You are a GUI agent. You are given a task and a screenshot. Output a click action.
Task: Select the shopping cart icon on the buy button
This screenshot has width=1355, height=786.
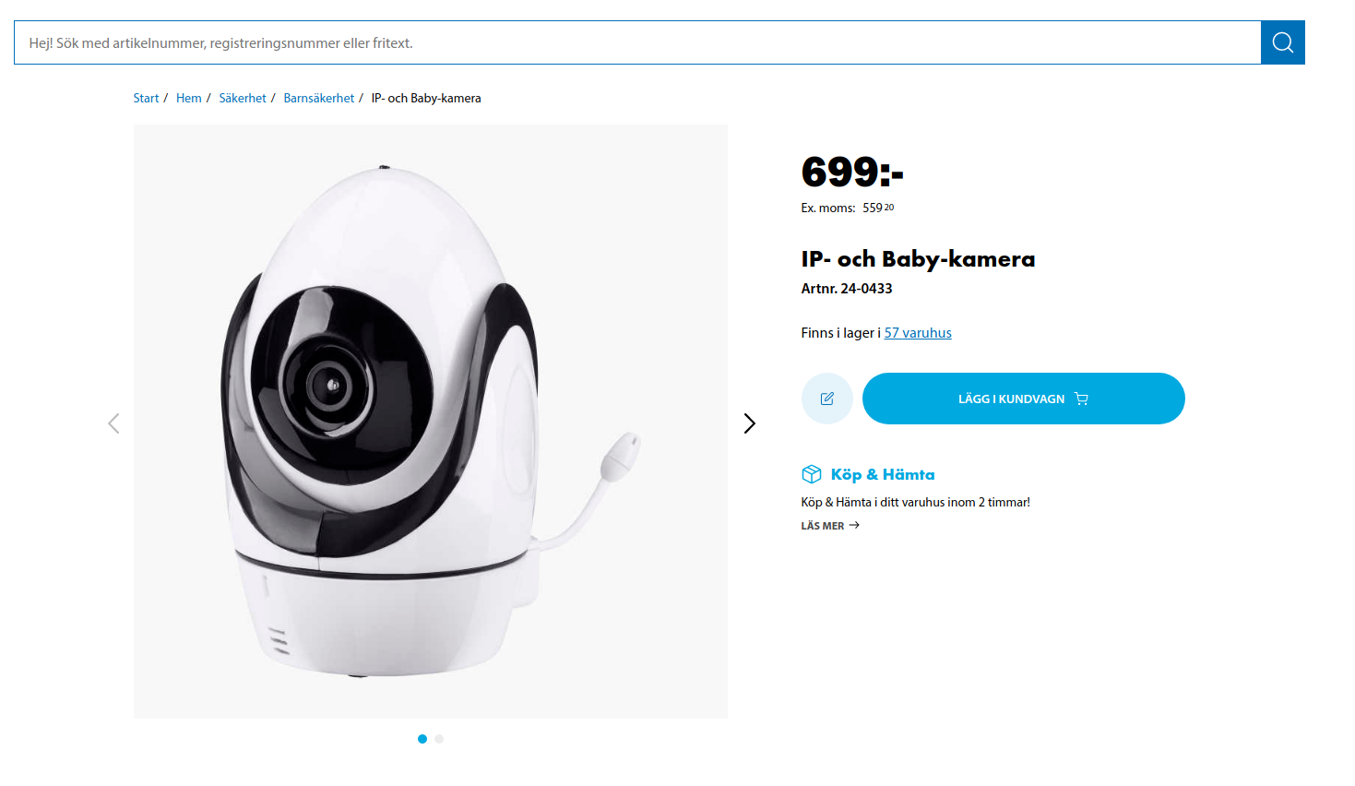click(1081, 398)
